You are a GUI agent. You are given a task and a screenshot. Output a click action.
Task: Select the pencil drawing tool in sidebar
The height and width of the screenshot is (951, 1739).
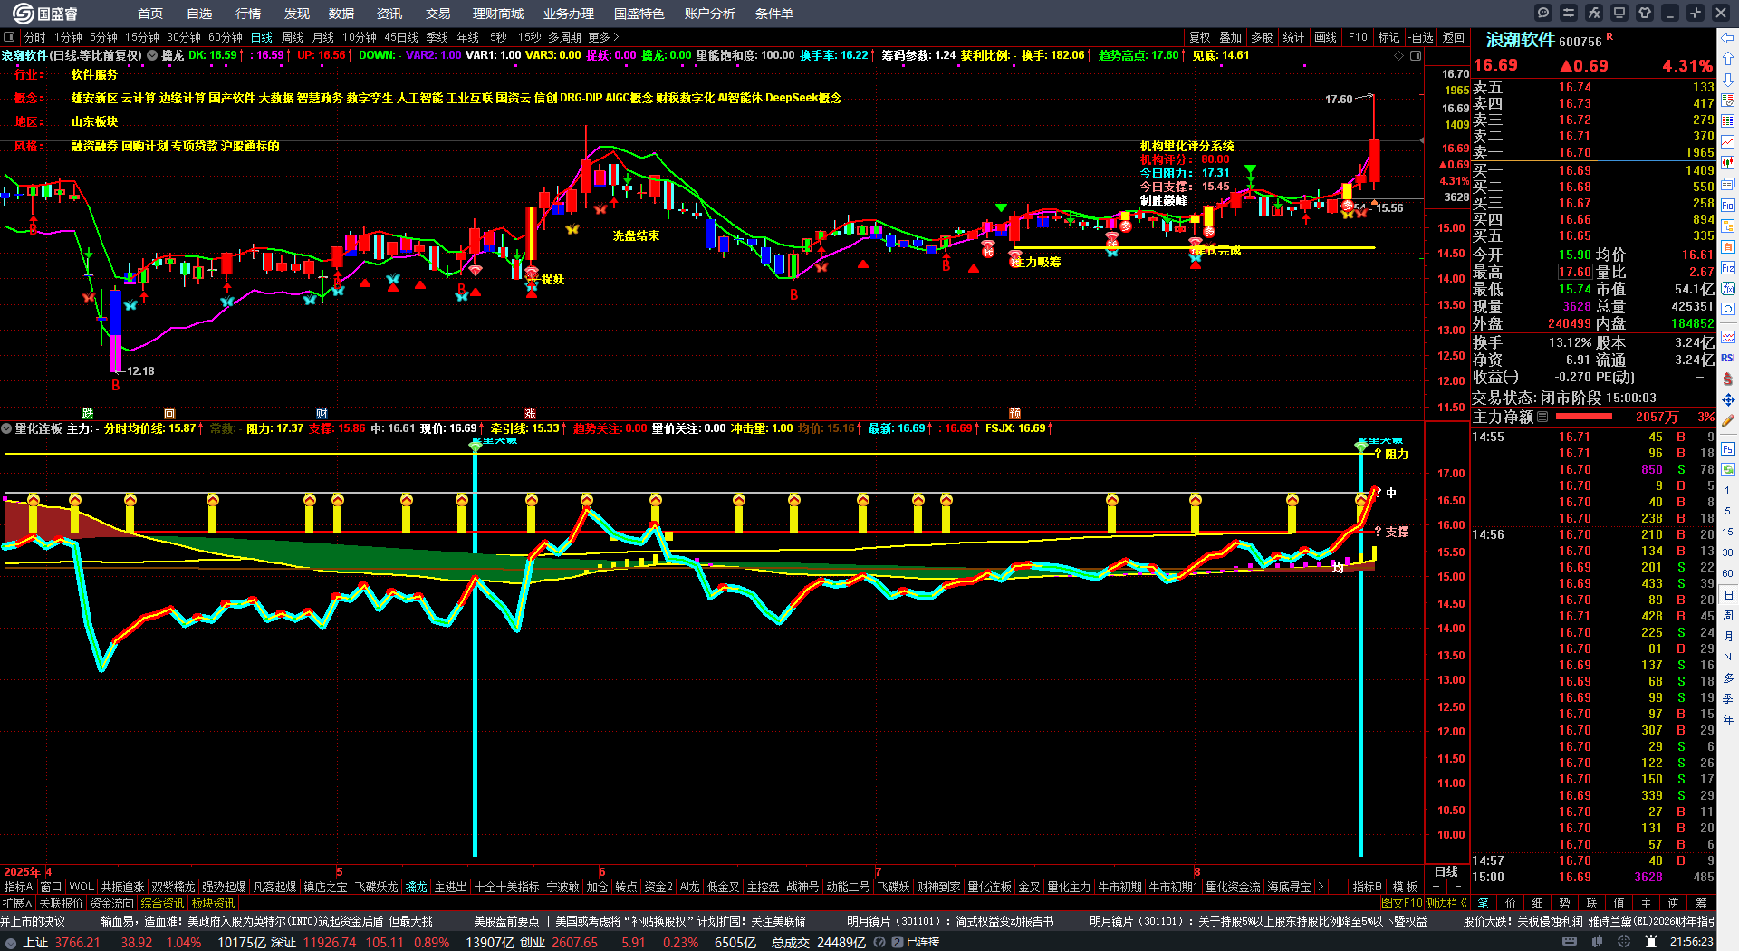pyautogui.click(x=1728, y=420)
